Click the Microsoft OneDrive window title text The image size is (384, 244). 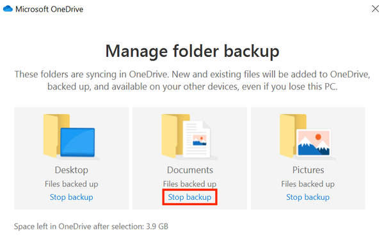click(x=49, y=10)
